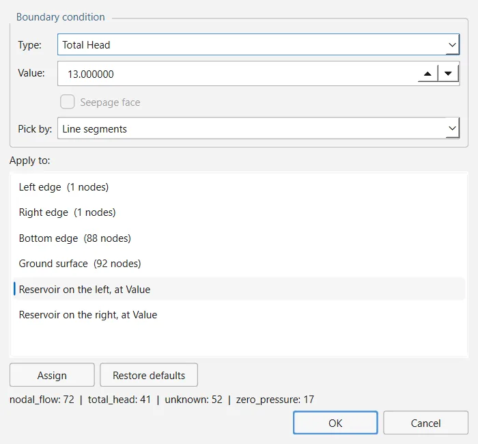Click the zero_pressure: 17 status entry
This screenshot has width=478, height=444.
(275, 400)
